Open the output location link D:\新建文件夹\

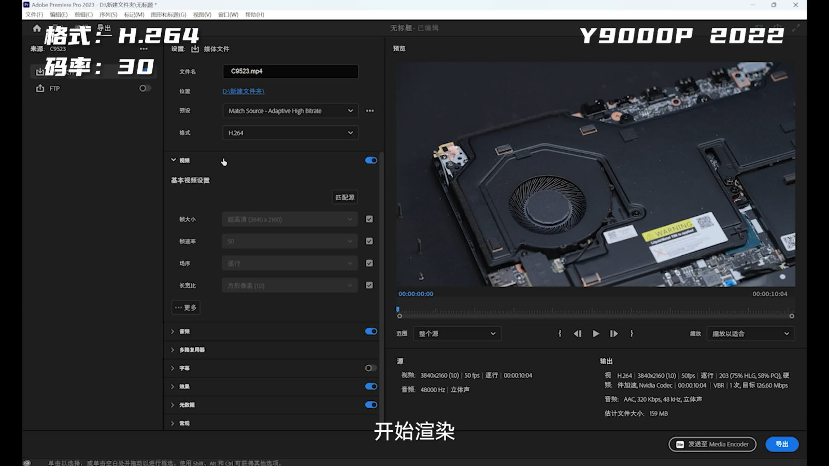click(244, 91)
